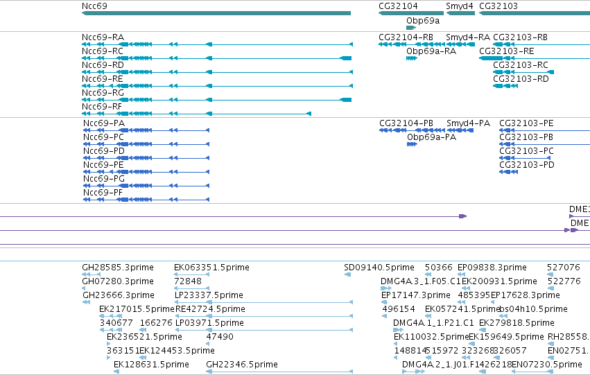Viewport: 590px width, 375px height.
Task: Click the Ncc69 gene label
Action: [x=94, y=6]
